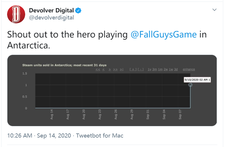
Task: Switch chart to 2w range
Action: (x=165, y=69)
